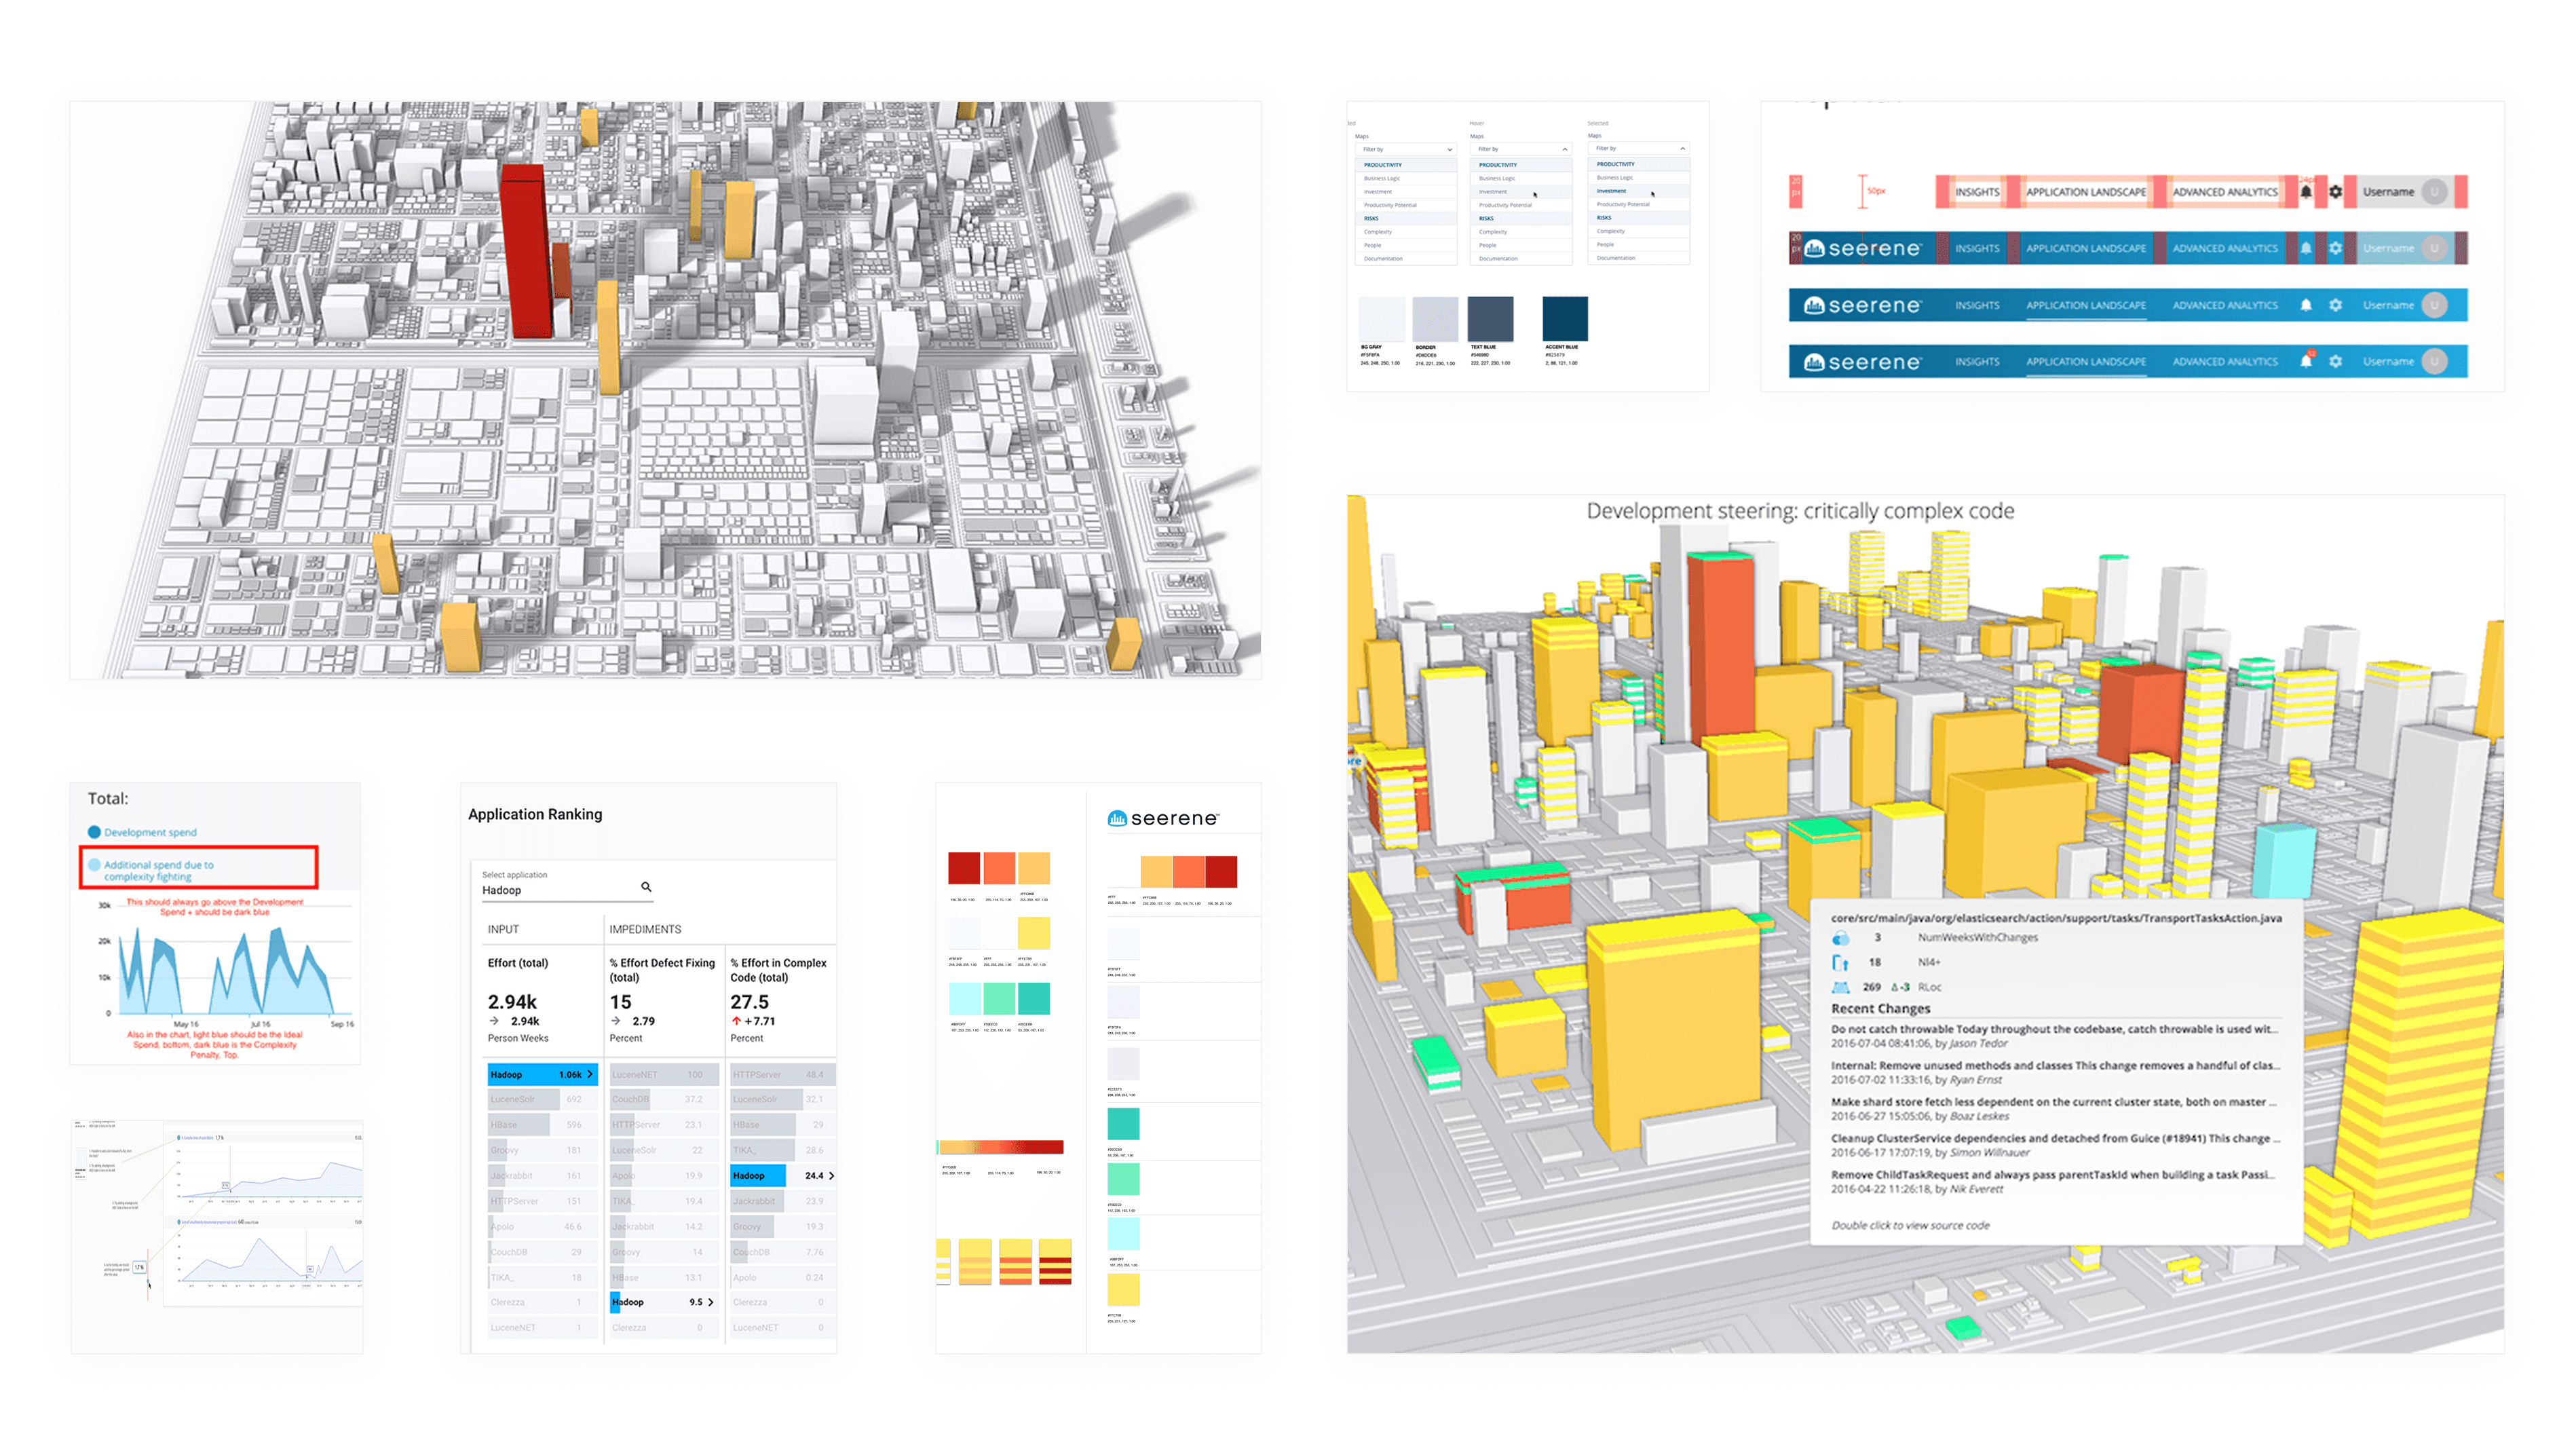Toggle the Development spend legend dot
The height and width of the screenshot is (1455, 2576).
click(x=94, y=832)
